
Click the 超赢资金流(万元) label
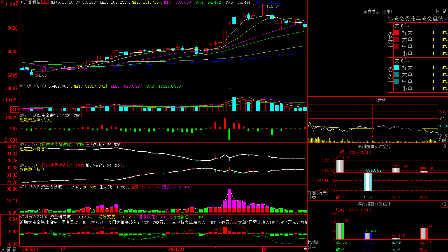click(36, 120)
